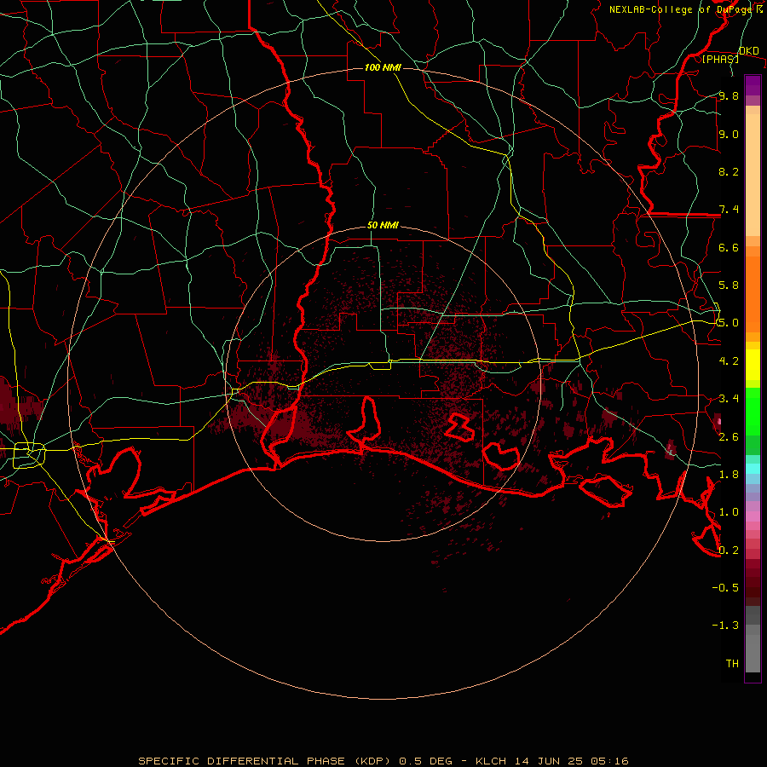Click the 9.0 scale label

pos(729,134)
